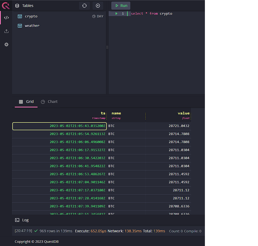Viewport: 258px width, 246px height.
Task: Select timestamp cell 2023-05-02T21:05:43.035200Z
Action: pyautogui.click(x=60, y=126)
